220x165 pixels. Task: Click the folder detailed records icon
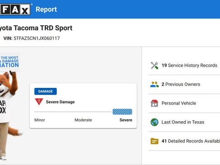pyautogui.click(x=155, y=141)
